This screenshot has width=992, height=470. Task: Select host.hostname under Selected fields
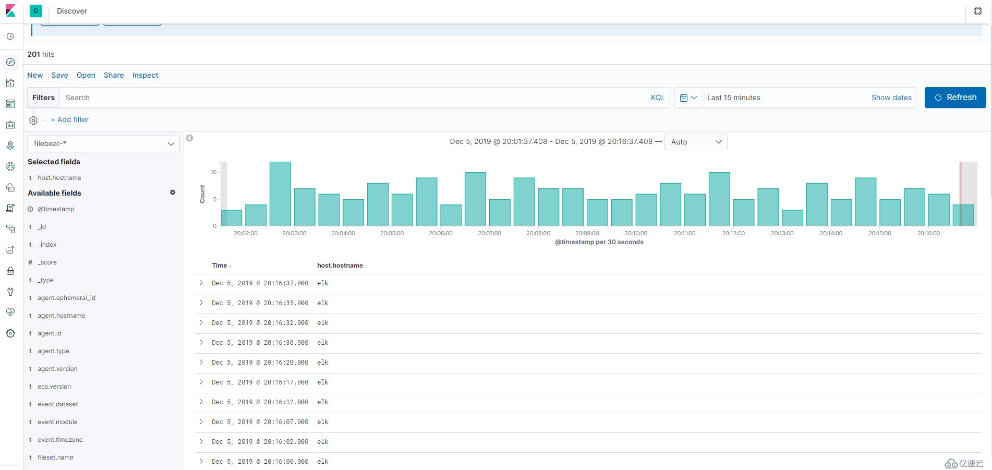coord(59,178)
